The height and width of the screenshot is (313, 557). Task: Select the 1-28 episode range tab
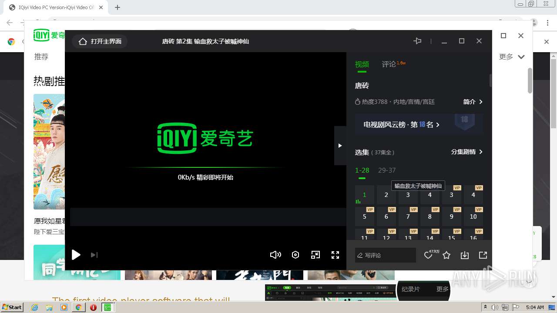[362, 170]
